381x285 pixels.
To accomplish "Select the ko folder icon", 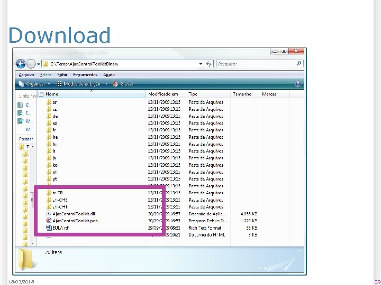I will [x=49, y=165].
